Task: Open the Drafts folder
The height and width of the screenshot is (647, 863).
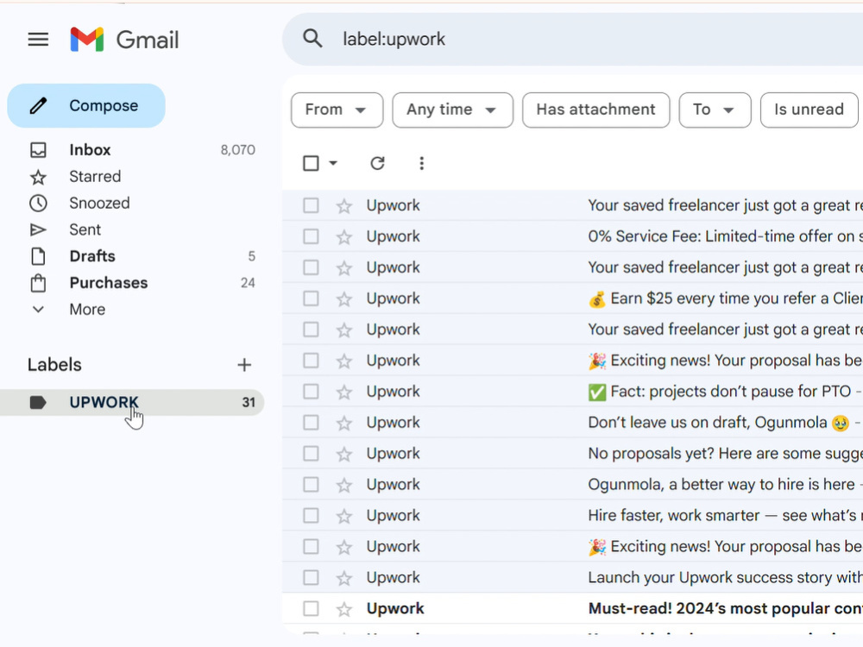Action: (92, 256)
